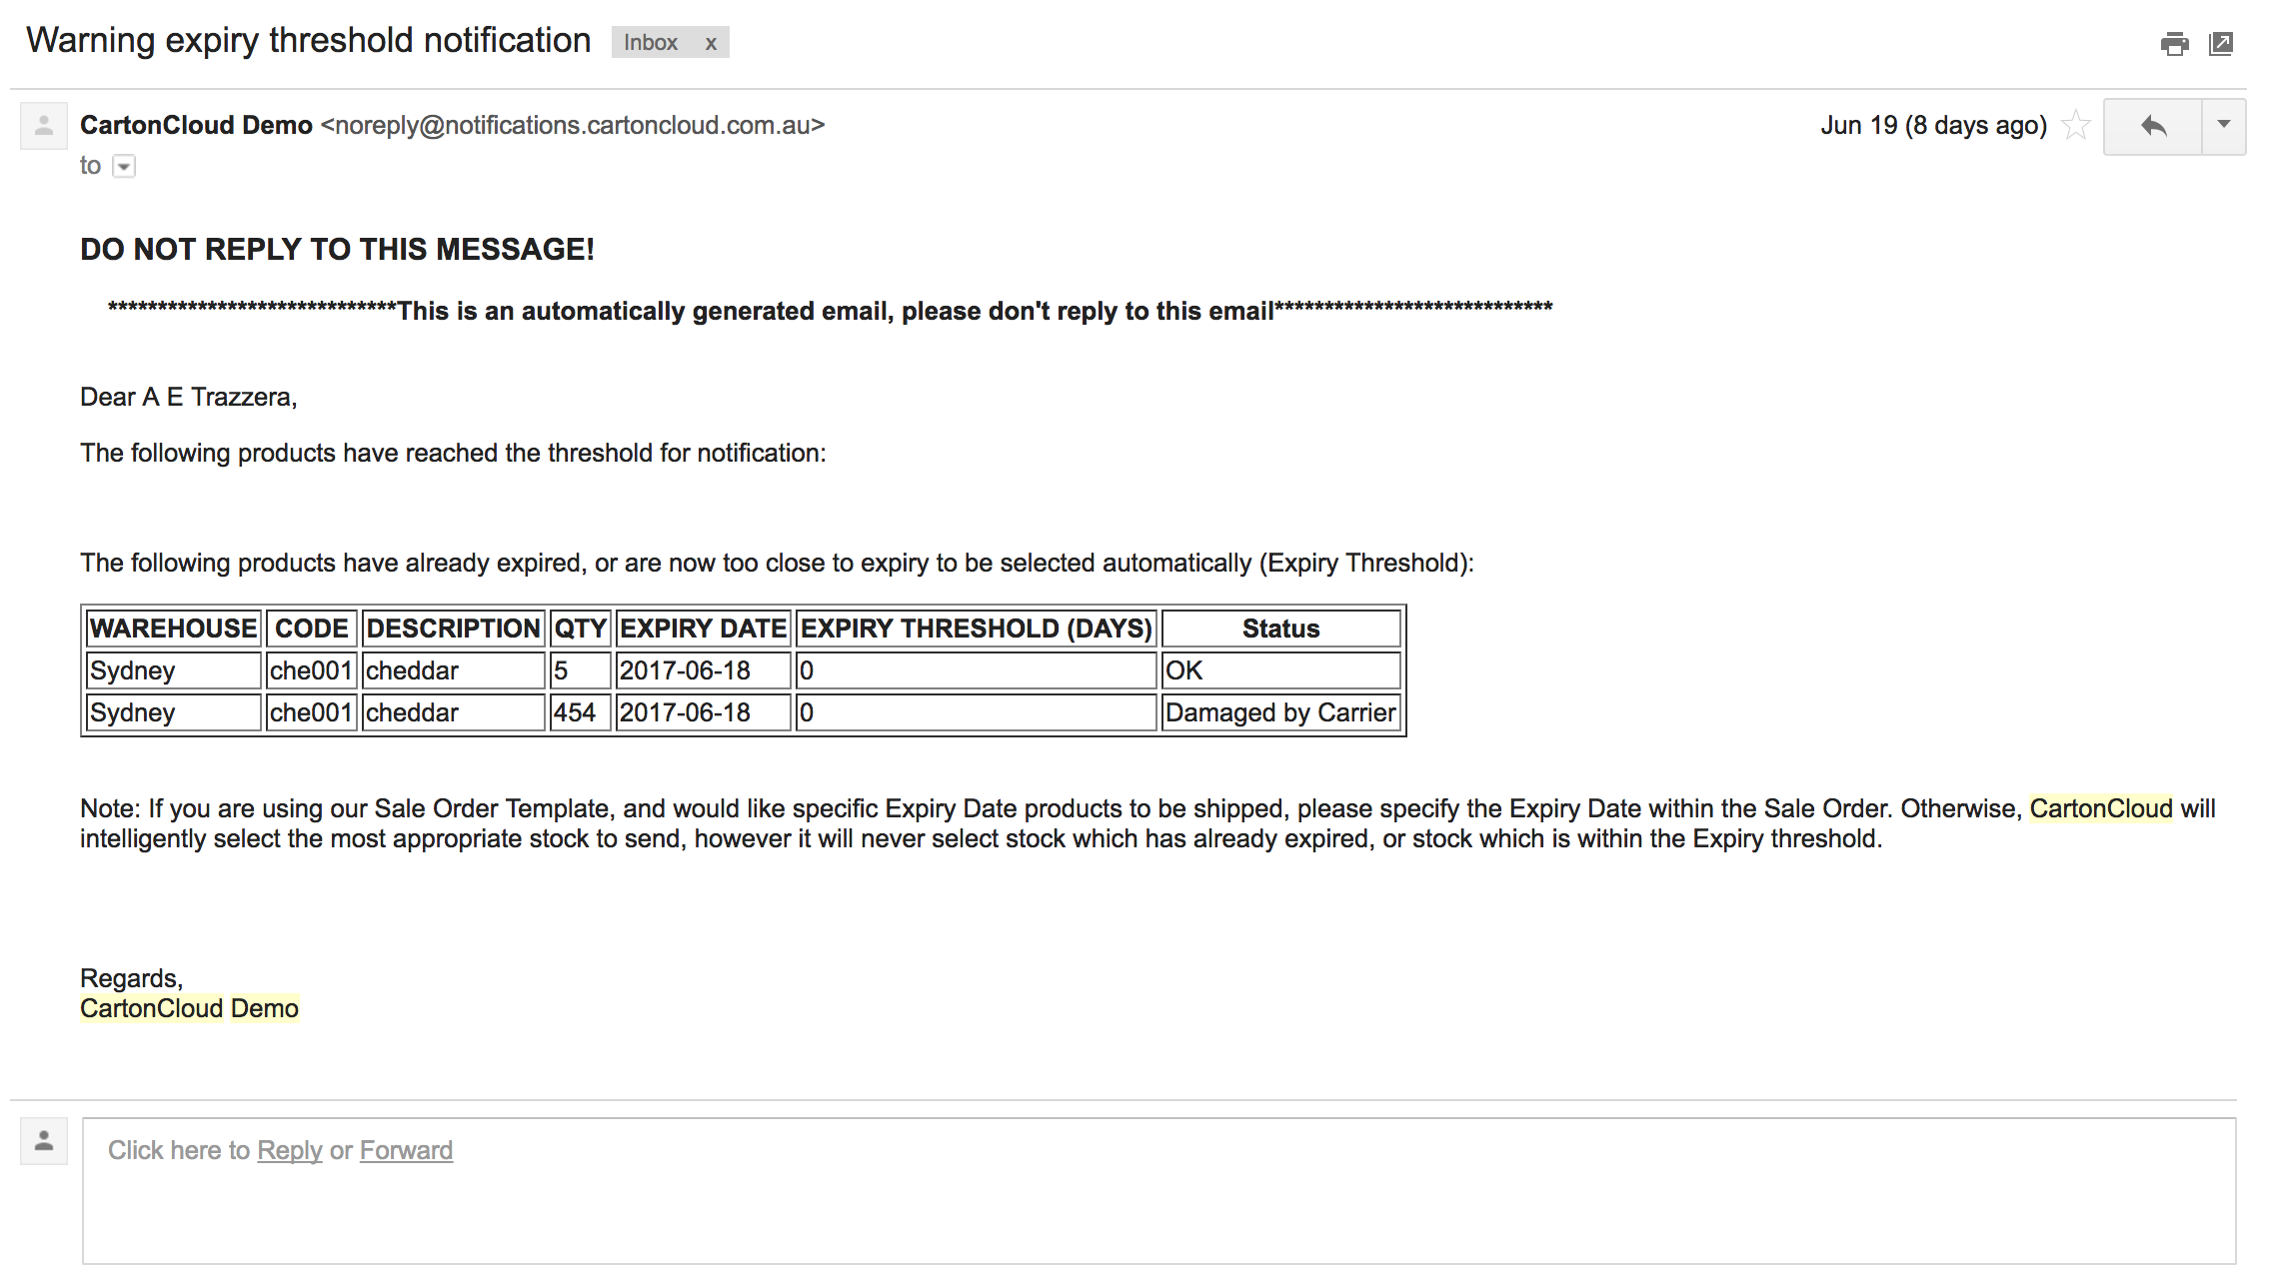Click the sender's profile avatar
Image resolution: width=2275 pixels, height=1283 pixels.
tap(44, 126)
